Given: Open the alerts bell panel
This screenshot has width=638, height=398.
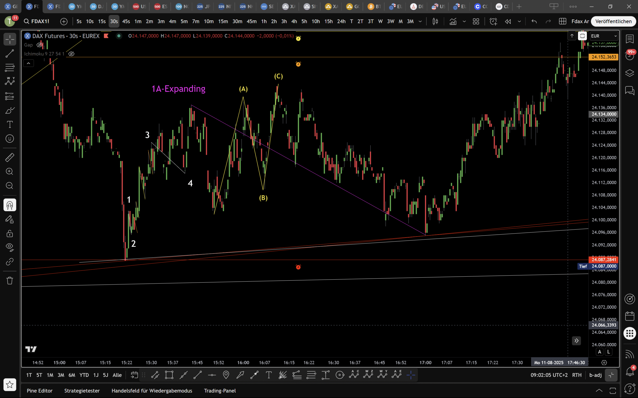Looking at the screenshot, I should tap(630, 371).
